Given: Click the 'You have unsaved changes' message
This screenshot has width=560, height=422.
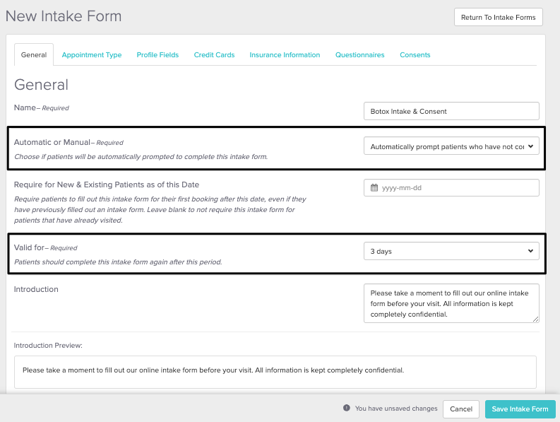Looking at the screenshot, I should pyautogui.click(x=395, y=409).
